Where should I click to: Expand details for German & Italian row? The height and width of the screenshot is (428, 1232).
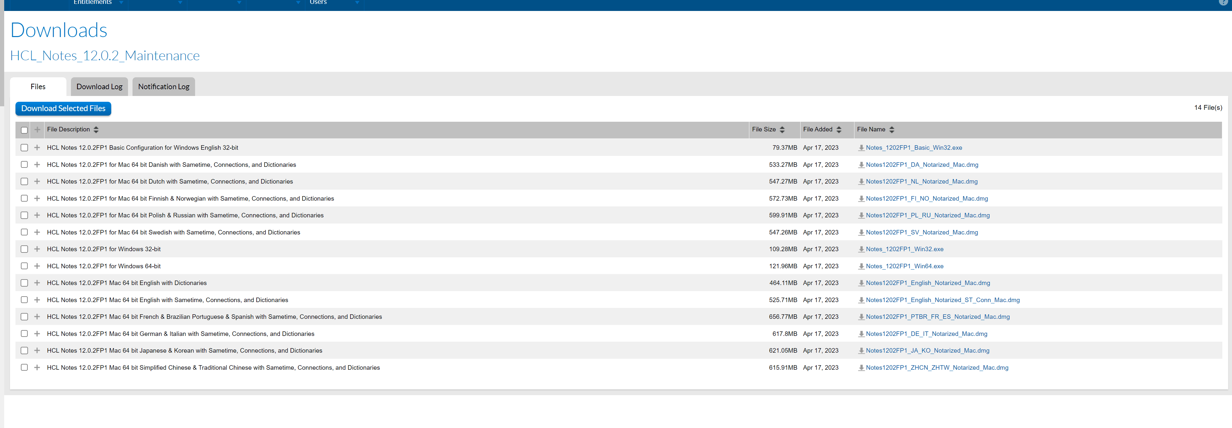[x=37, y=333]
